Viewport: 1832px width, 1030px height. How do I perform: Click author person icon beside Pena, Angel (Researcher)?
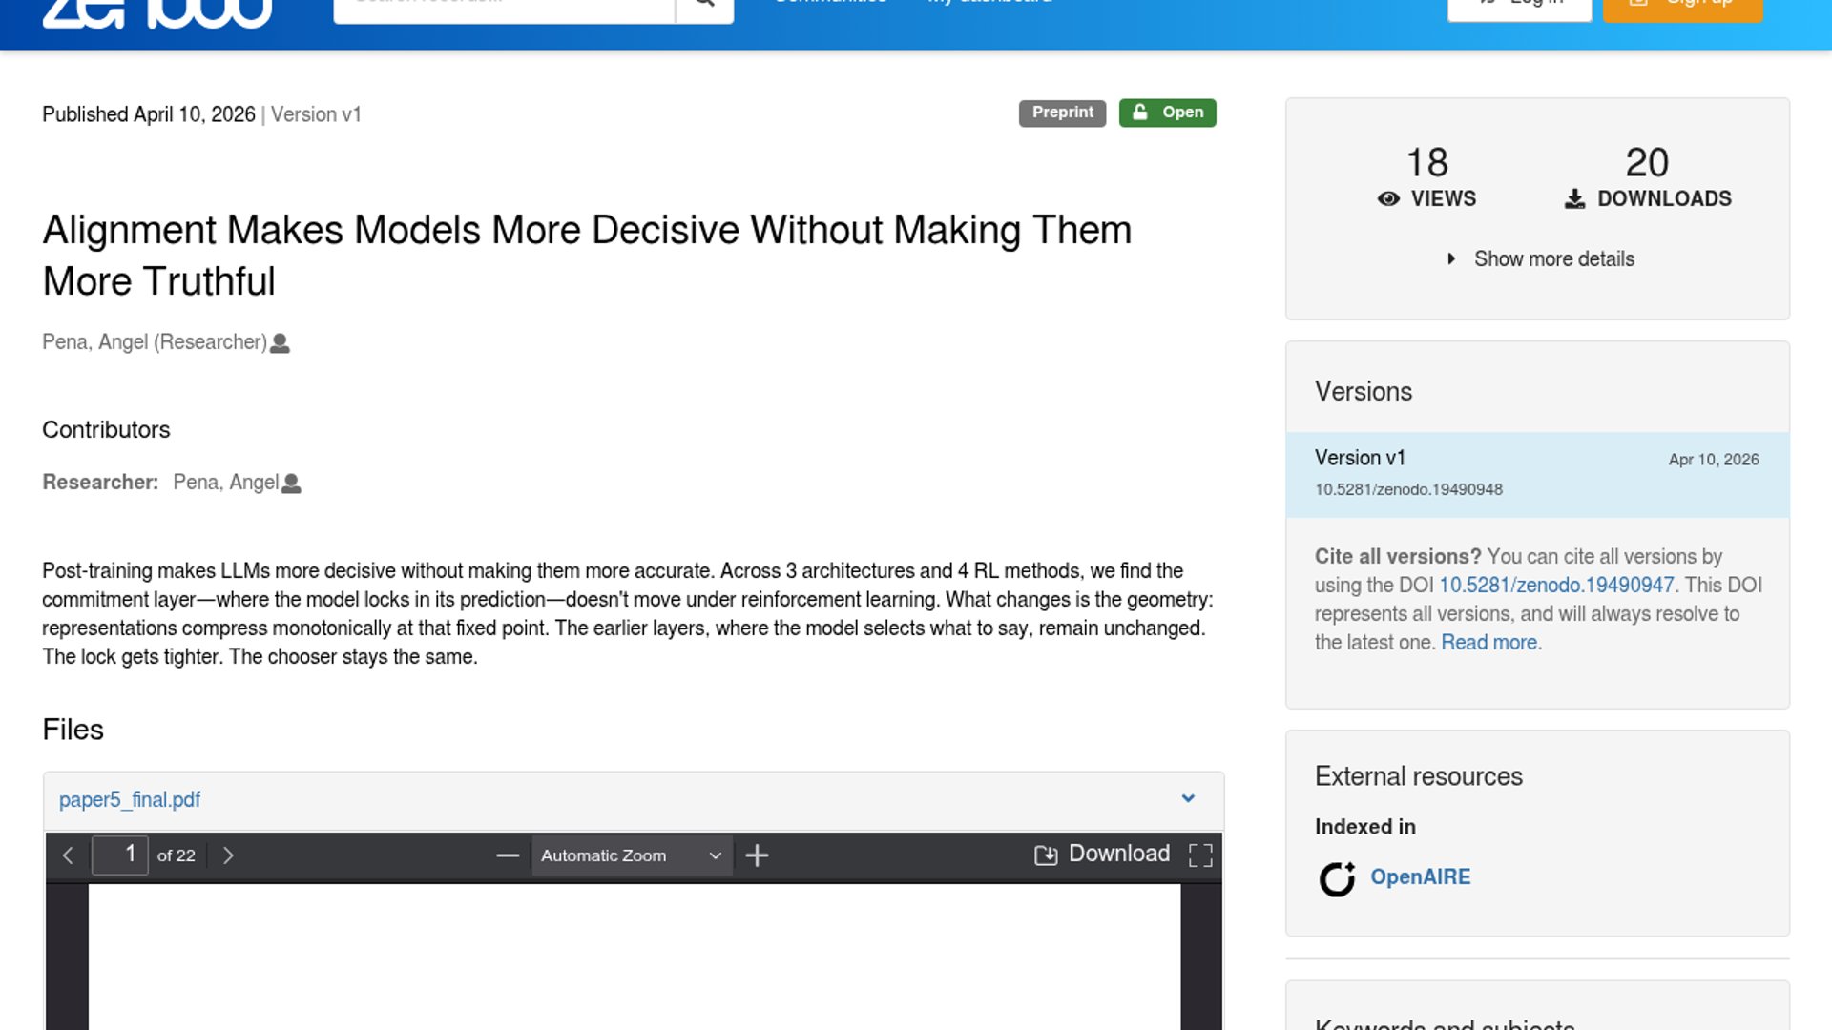coord(280,343)
